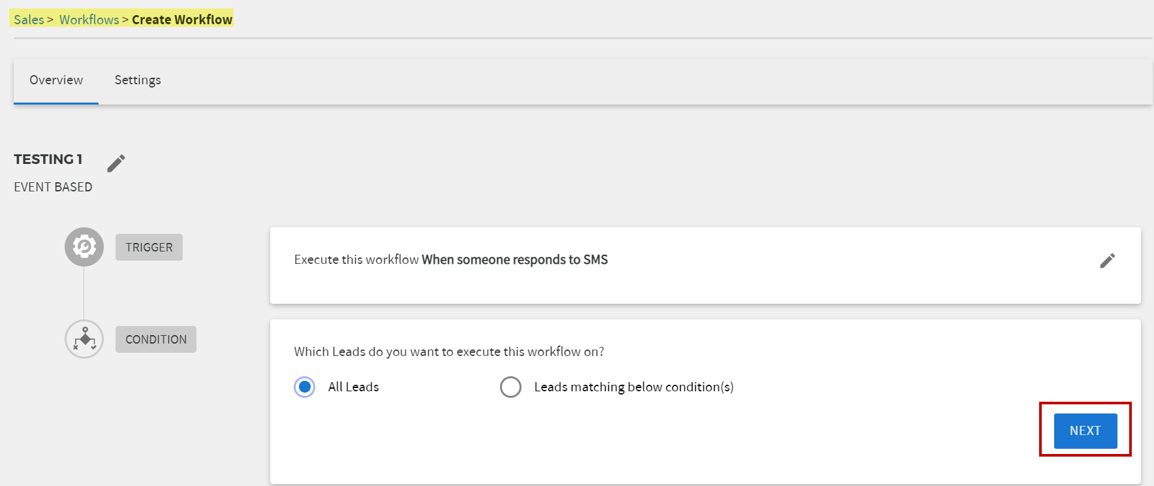Screen dimensions: 1154x486
Task: Click the Leads matching below condition(s) label
Action: (634, 387)
